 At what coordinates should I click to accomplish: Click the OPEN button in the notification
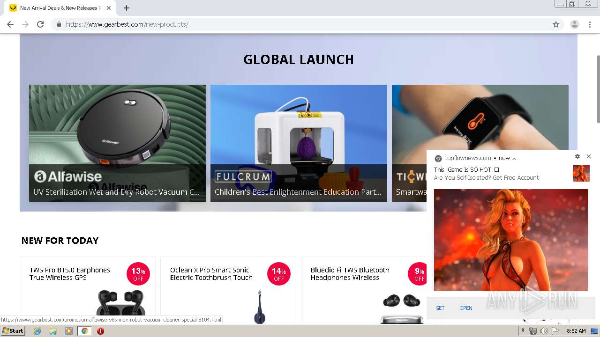(x=466, y=308)
